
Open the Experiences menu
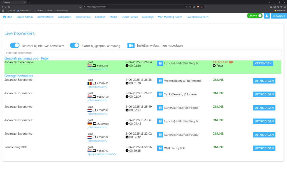83,17
